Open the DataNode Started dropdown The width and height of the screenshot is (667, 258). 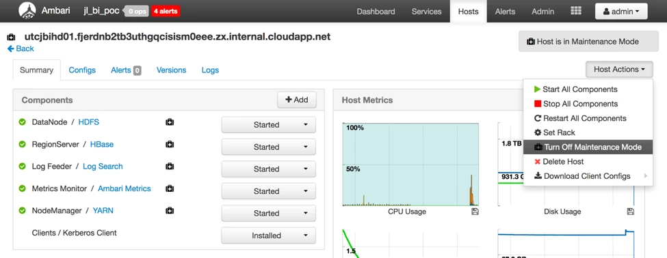point(268,125)
